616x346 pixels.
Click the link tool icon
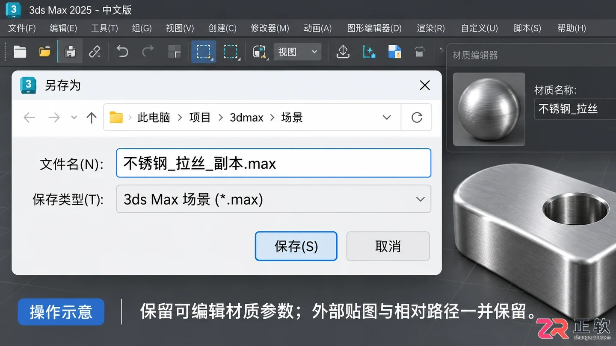pos(95,52)
